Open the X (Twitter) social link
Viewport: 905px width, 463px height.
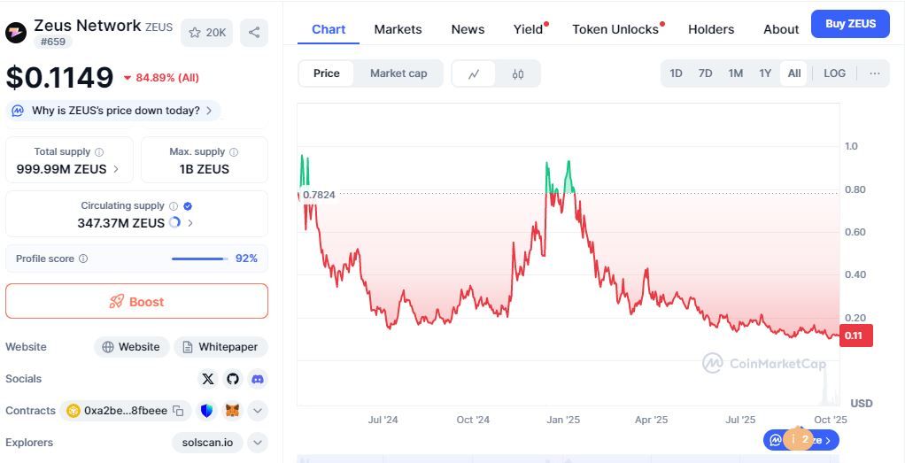click(x=208, y=379)
